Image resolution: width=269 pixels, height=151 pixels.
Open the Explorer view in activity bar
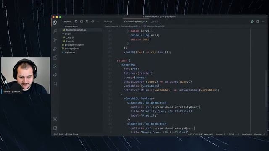(x=55, y=22)
